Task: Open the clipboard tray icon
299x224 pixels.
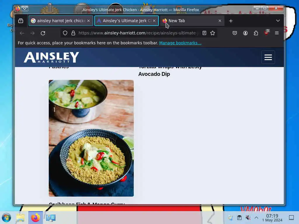Action: click(x=239, y=218)
